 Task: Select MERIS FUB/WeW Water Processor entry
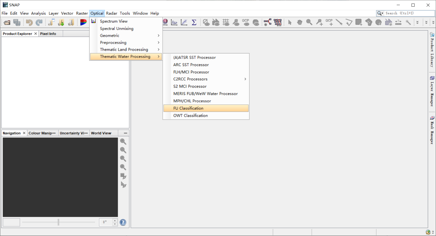206,94
